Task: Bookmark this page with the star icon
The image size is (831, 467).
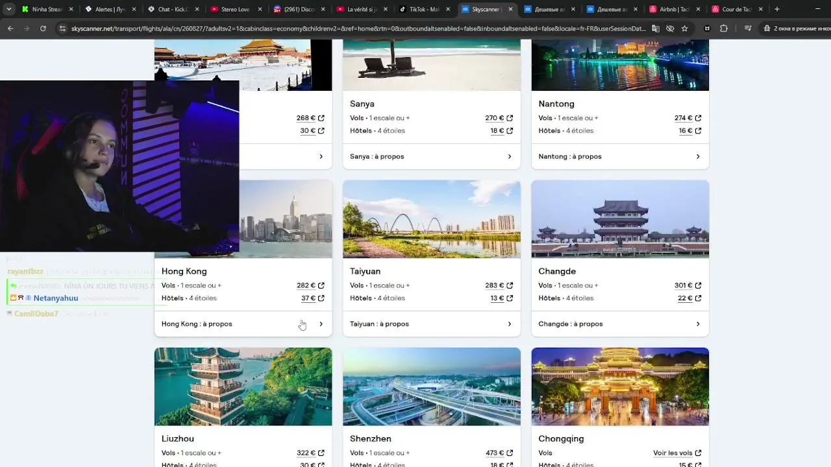Action: point(684,29)
